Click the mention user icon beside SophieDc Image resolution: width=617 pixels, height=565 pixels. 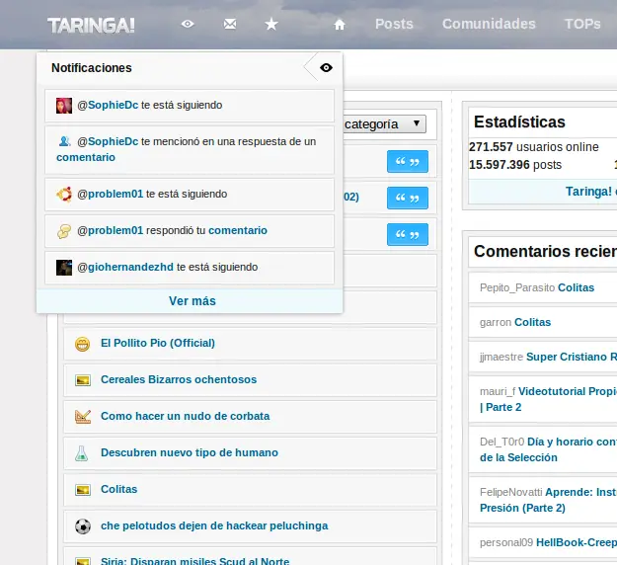tap(64, 141)
